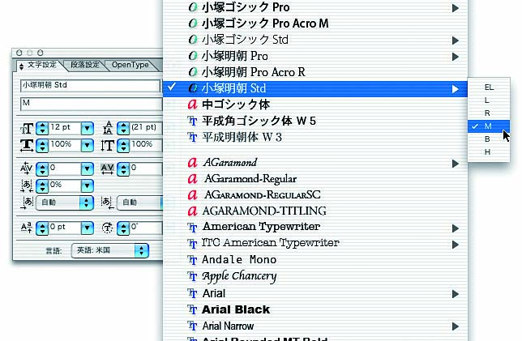This screenshot has width=522, height=341.
Task: Click the Type 1 icon of AGaramond-RegularSC
Action: point(193,195)
